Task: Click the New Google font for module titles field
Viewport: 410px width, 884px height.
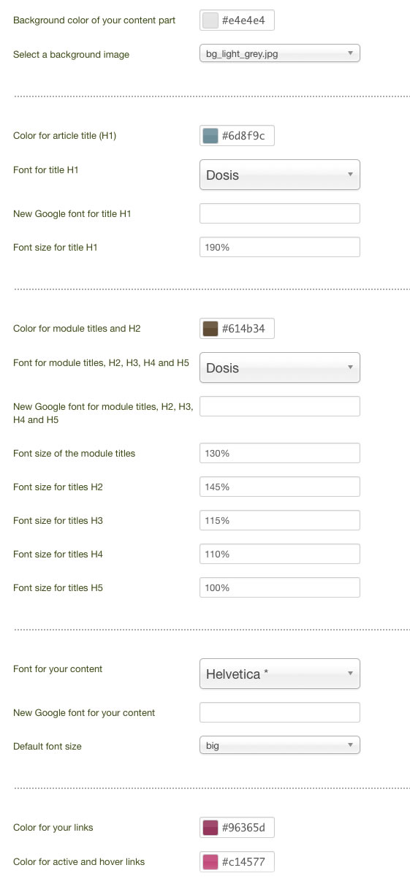Action: pos(280,406)
